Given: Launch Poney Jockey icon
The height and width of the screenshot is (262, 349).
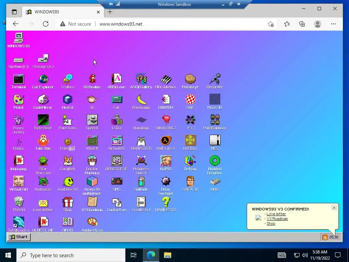Looking at the screenshot, I should tap(18, 124).
